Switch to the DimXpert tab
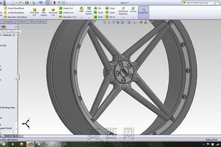Viewport: 221px width, 147px height. click(21, 21)
